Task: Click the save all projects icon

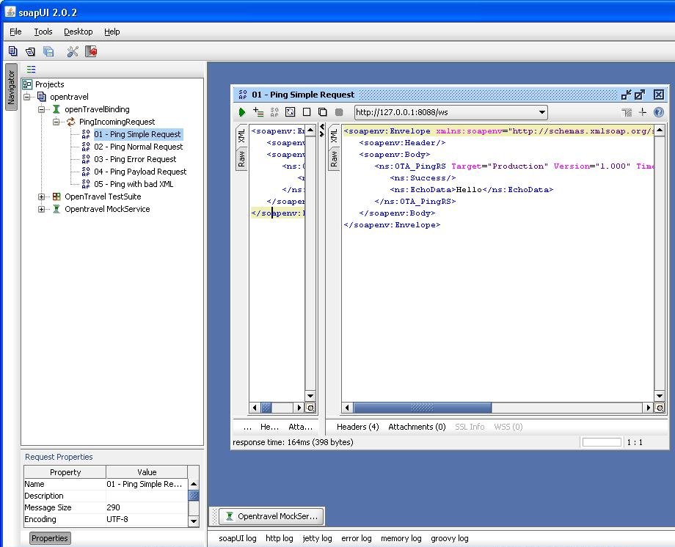Action: point(48,51)
